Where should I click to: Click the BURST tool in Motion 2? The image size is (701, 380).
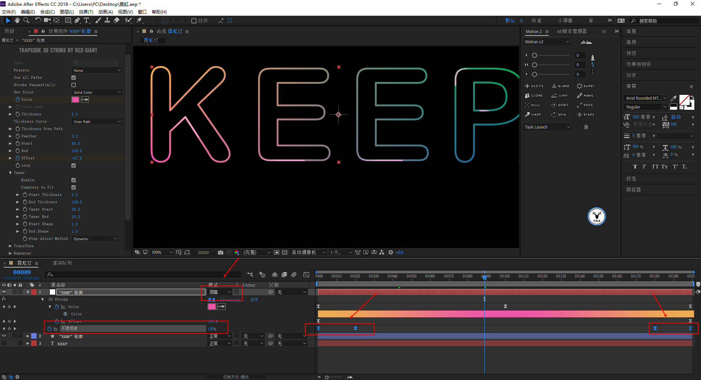[586, 86]
